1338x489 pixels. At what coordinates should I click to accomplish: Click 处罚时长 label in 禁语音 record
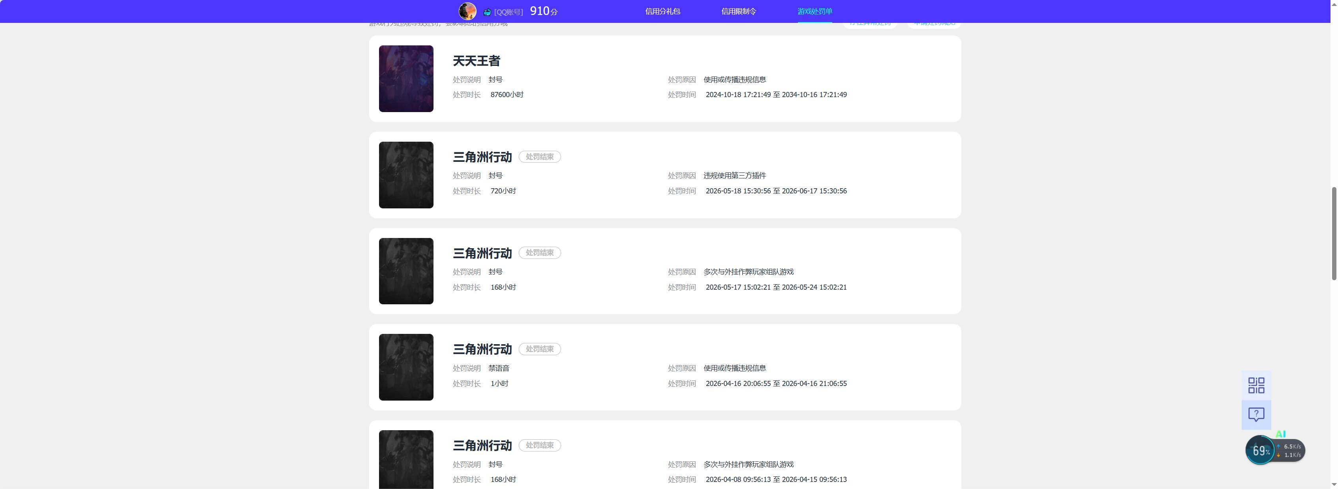[x=466, y=384]
